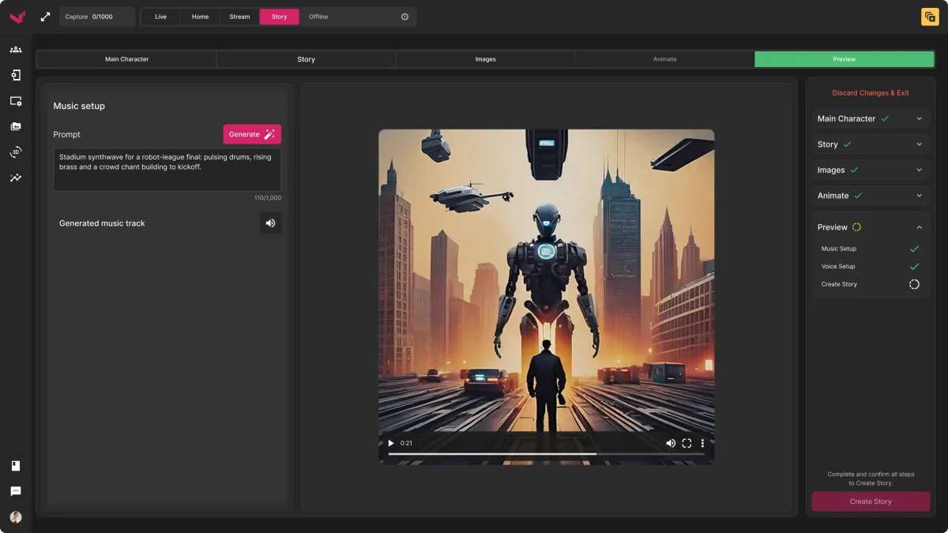Go to the Animate step tab
The height and width of the screenshot is (533, 948).
coord(664,59)
